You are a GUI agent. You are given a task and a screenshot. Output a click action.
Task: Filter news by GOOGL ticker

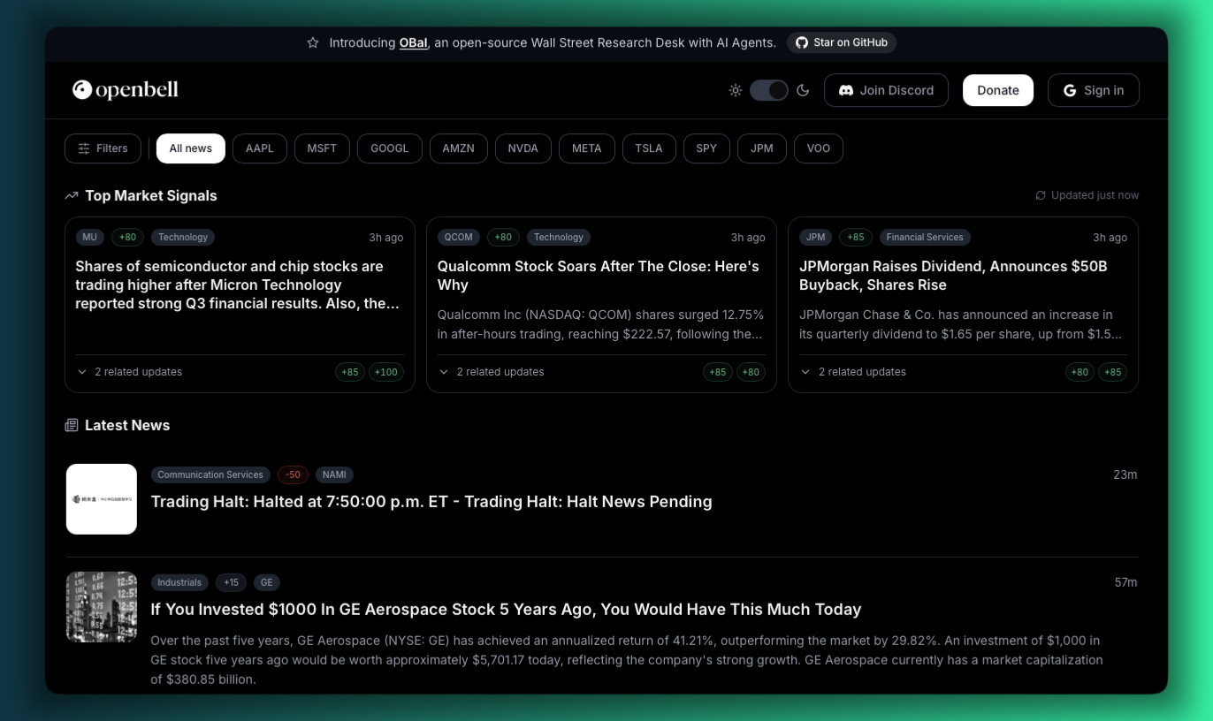pyautogui.click(x=390, y=148)
